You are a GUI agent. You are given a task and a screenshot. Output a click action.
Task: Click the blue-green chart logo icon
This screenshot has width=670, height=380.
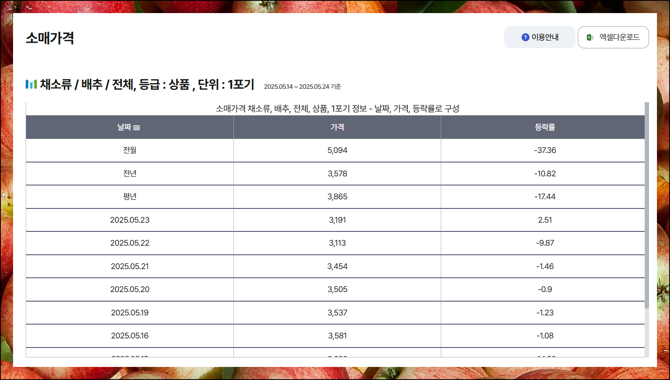[31, 84]
